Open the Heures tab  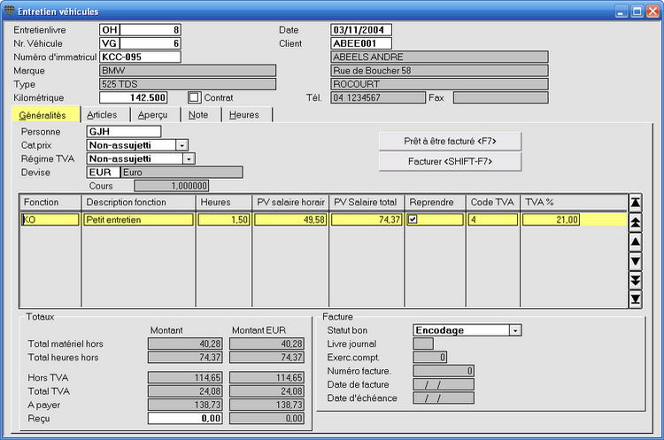(244, 114)
